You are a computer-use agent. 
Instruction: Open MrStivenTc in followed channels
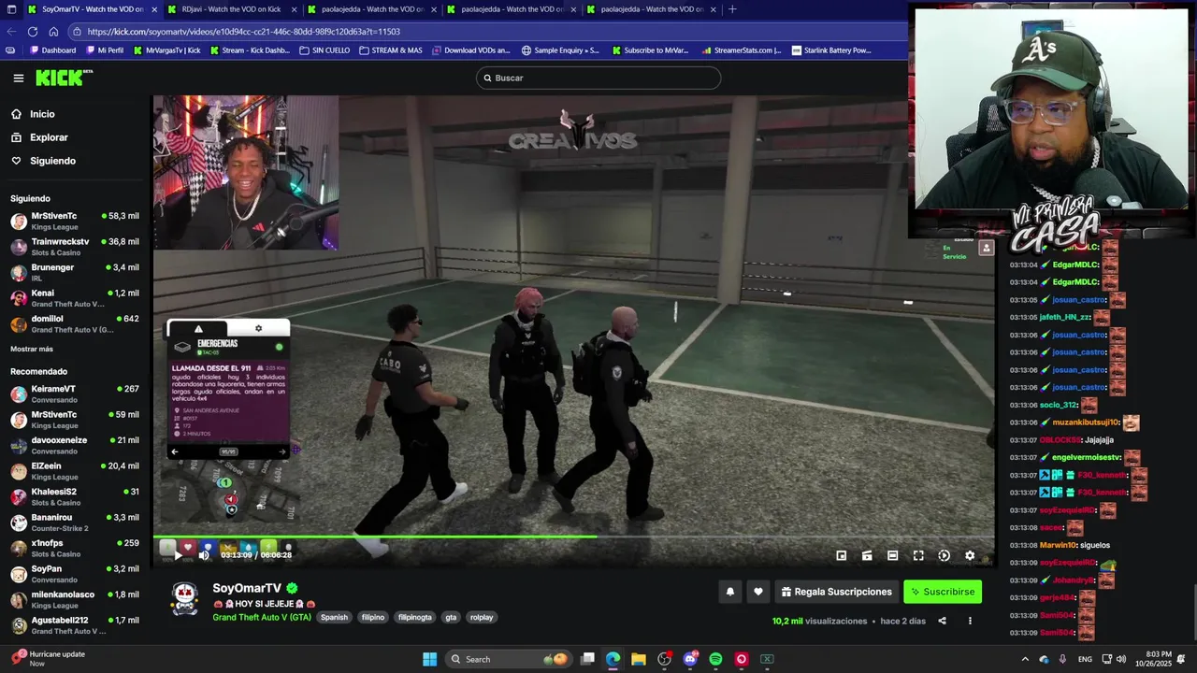(x=75, y=222)
